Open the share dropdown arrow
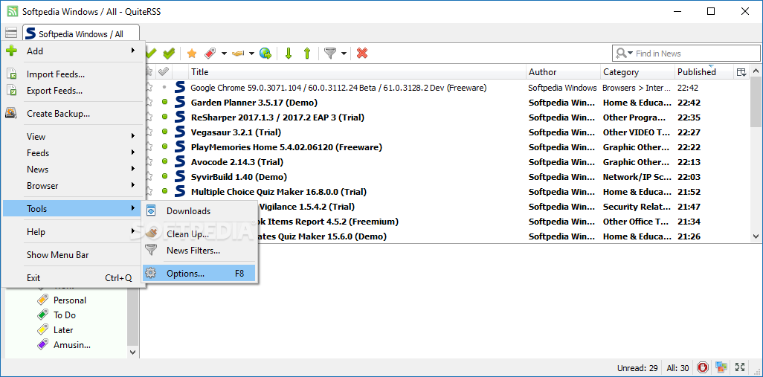 click(x=251, y=54)
